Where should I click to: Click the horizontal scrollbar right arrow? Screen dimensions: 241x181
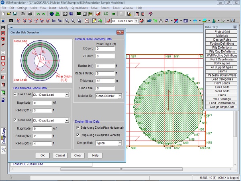pos(231,169)
